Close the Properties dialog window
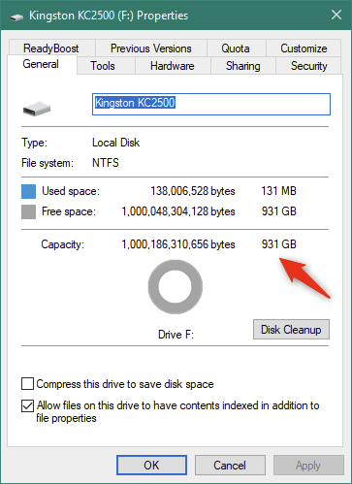This screenshot has width=352, height=484. (x=336, y=15)
